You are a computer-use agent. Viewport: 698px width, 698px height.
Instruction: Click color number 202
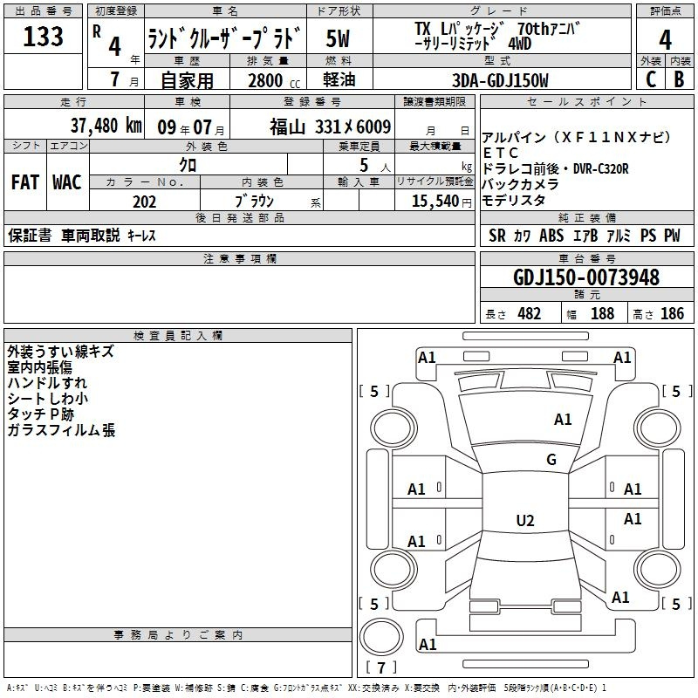click(144, 202)
